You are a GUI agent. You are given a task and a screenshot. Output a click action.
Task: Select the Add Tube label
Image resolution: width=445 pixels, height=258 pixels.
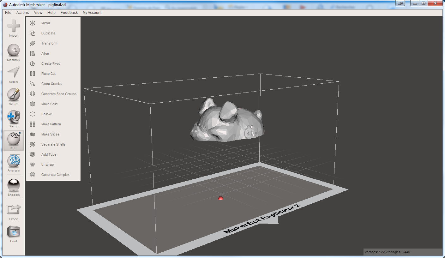click(x=49, y=154)
